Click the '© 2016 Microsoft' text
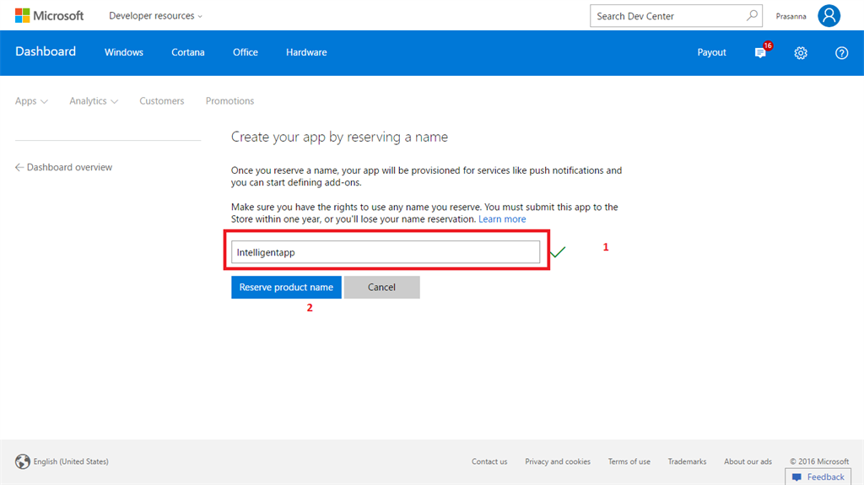The width and height of the screenshot is (864, 485). pos(819,461)
